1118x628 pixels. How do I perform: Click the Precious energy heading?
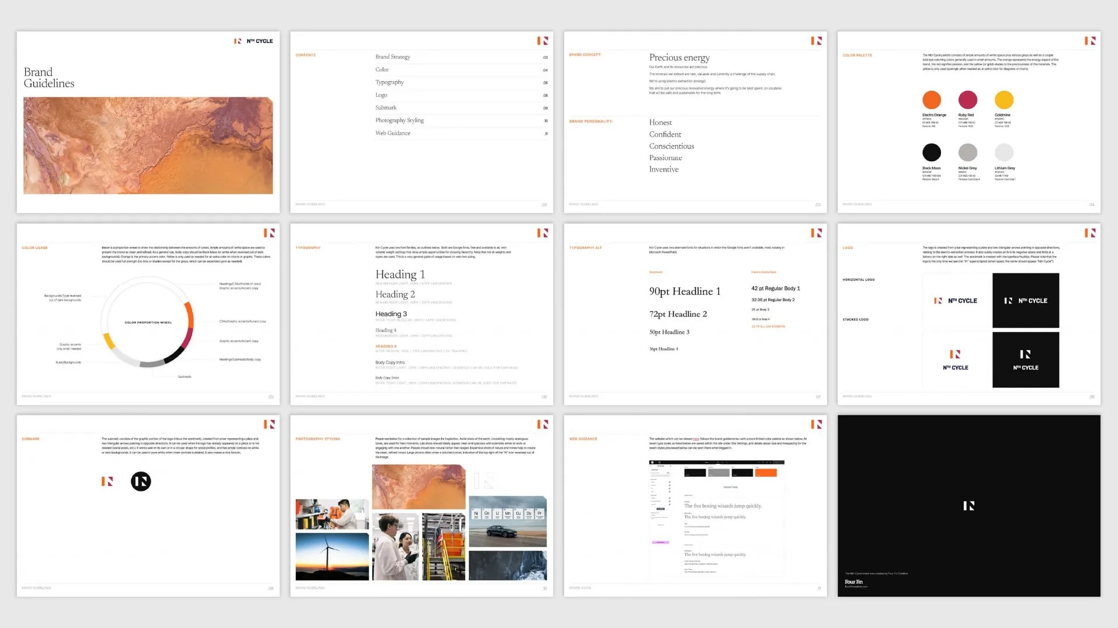coord(680,58)
